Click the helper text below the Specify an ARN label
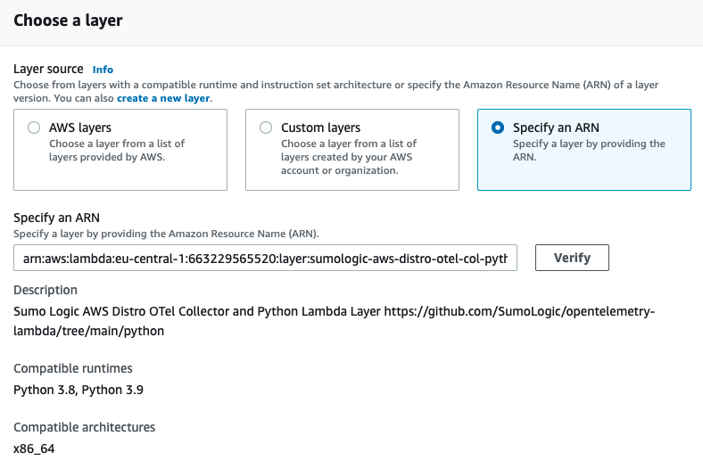The image size is (703, 469). [166, 234]
